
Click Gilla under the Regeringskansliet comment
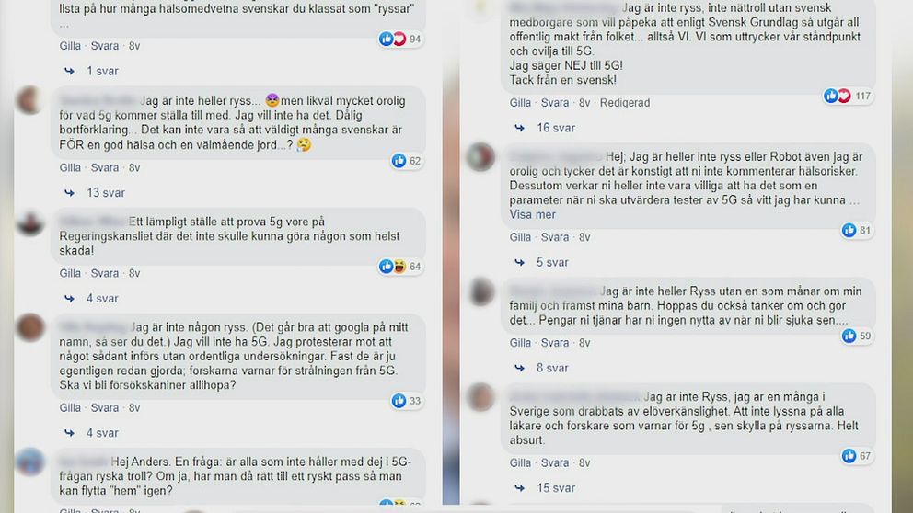pos(70,273)
